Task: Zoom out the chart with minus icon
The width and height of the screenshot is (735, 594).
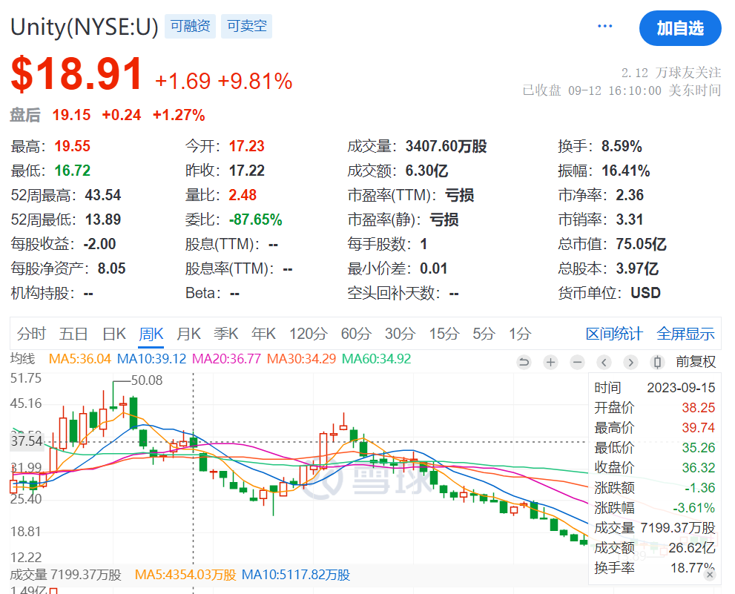Action: coord(578,362)
